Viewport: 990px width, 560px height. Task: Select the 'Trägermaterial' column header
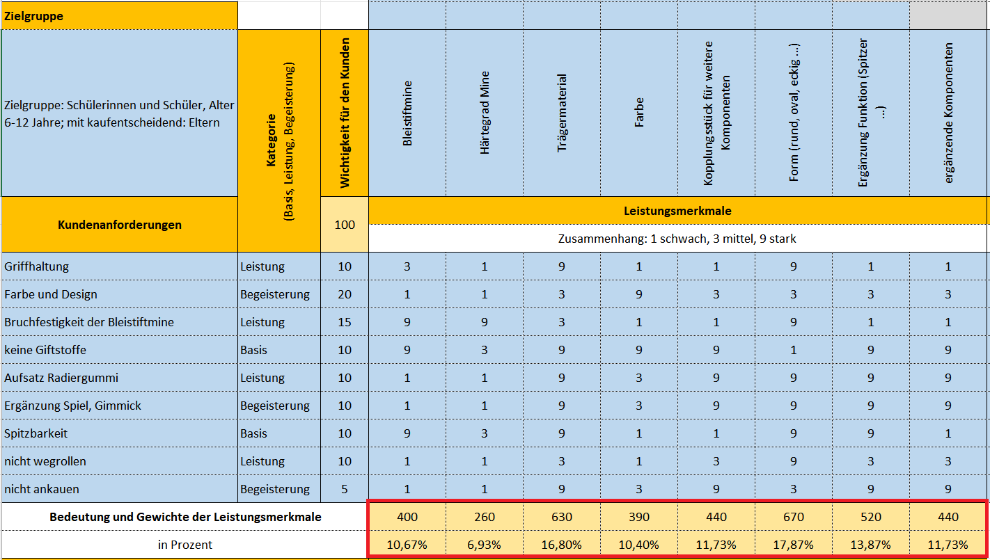pos(562,113)
